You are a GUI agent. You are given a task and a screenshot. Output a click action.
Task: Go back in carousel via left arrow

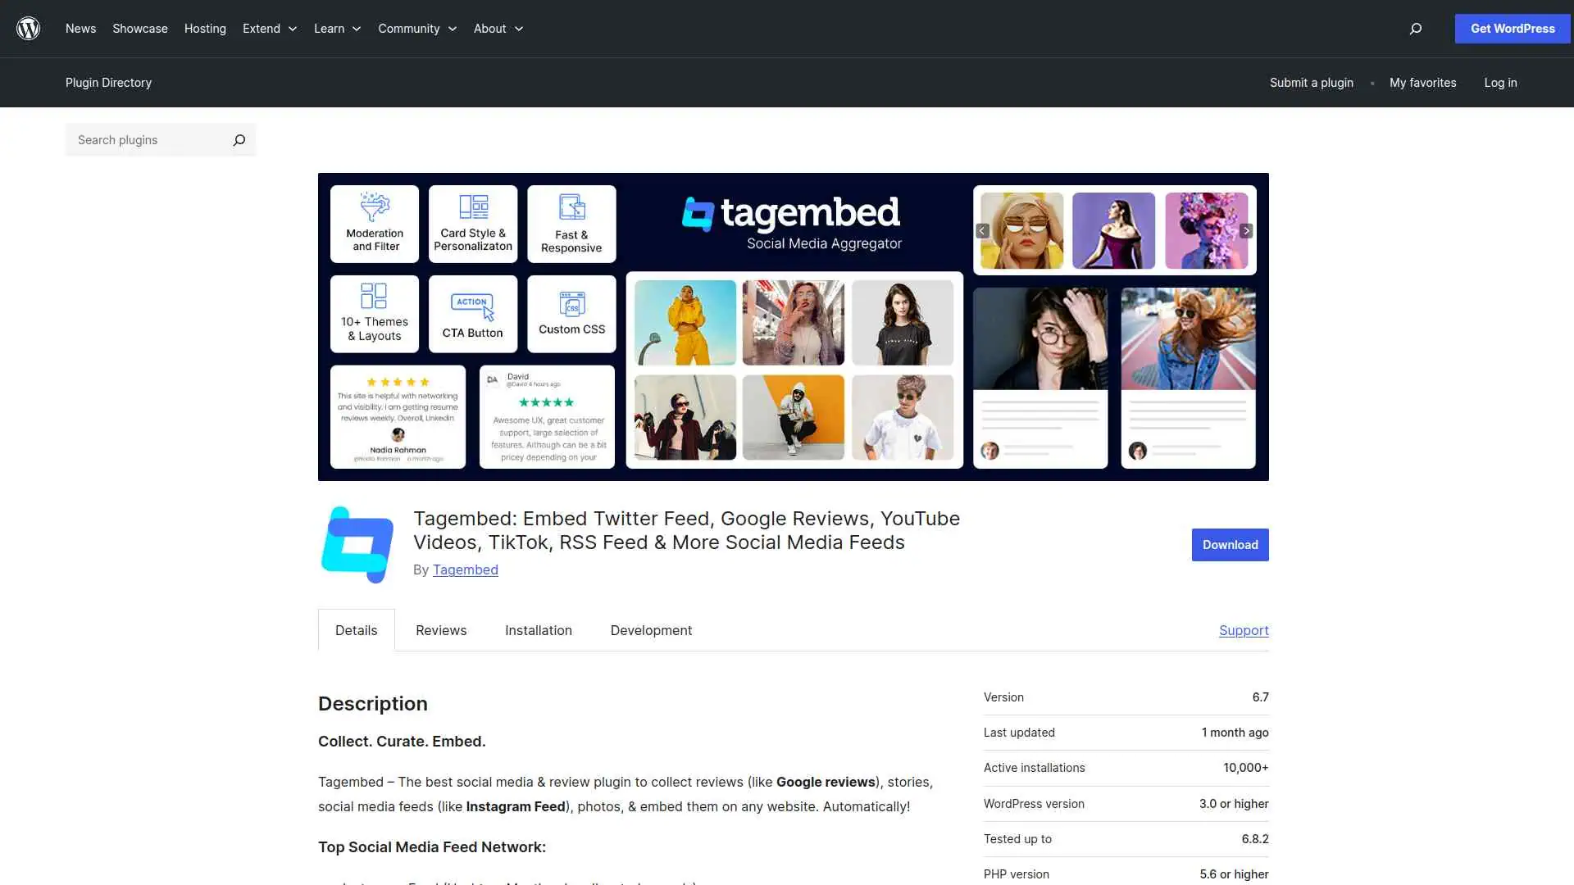pos(982,230)
